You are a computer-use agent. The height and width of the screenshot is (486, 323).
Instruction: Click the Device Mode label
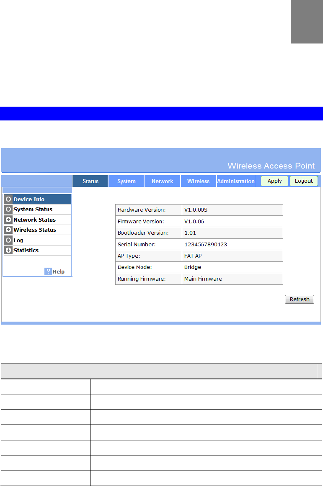pos(135,267)
